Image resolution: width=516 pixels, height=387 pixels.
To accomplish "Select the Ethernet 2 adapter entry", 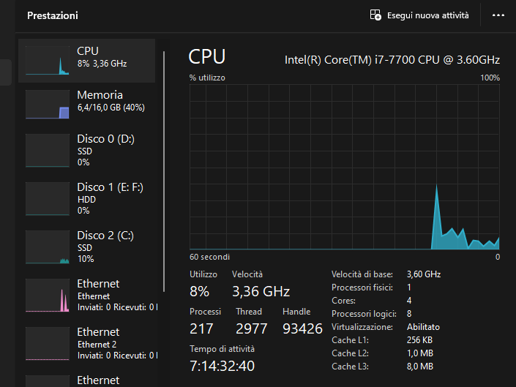I will tap(87, 344).
